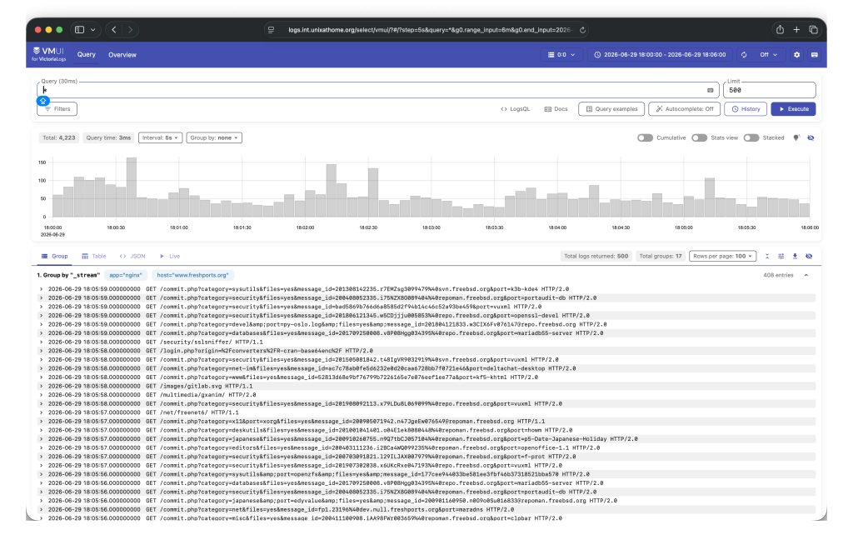
Task: Open keyboard shortcuts icon in the header
Action: (815, 55)
